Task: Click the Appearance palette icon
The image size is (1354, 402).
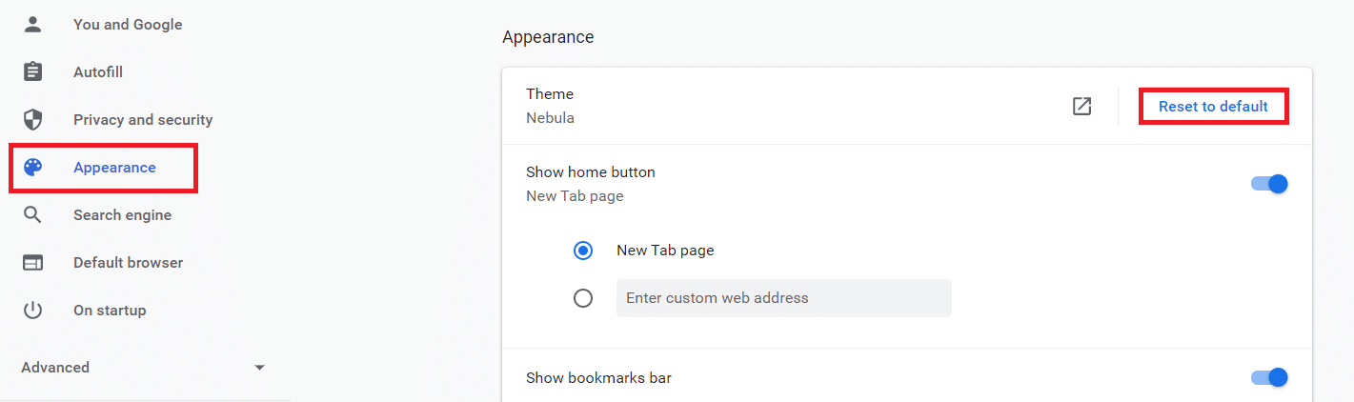Action: [33, 168]
